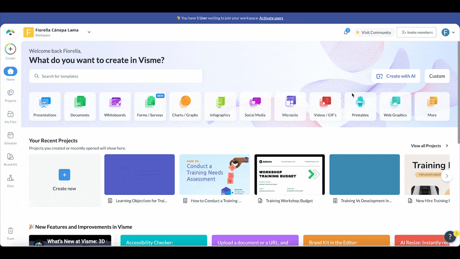Open How to Conduct a Training project thumbnail
The width and height of the screenshot is (460, 259).
click(215, 175)
